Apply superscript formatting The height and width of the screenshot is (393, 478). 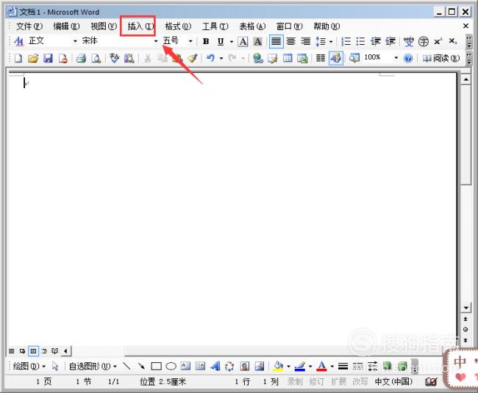pyautogui.click(x=438, y=41)
